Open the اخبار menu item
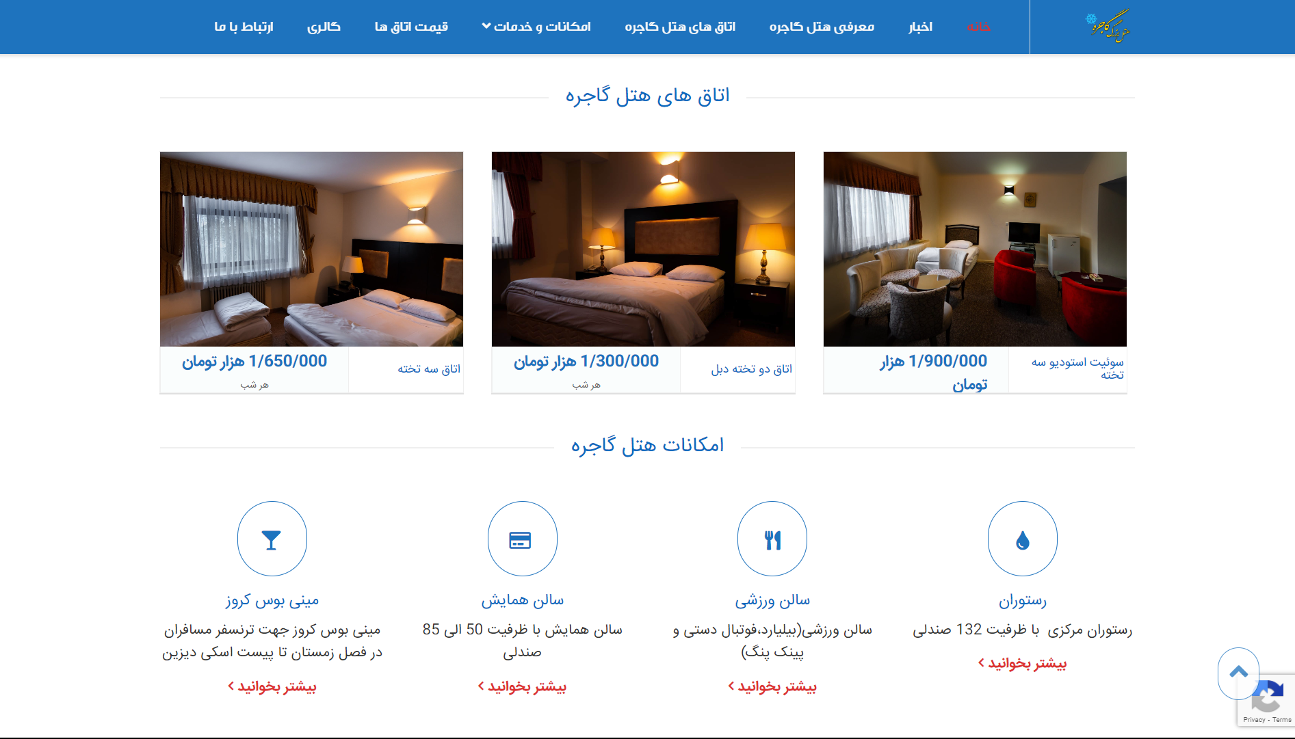Viewport: 1295px width, 739px height. pos(920,27)
